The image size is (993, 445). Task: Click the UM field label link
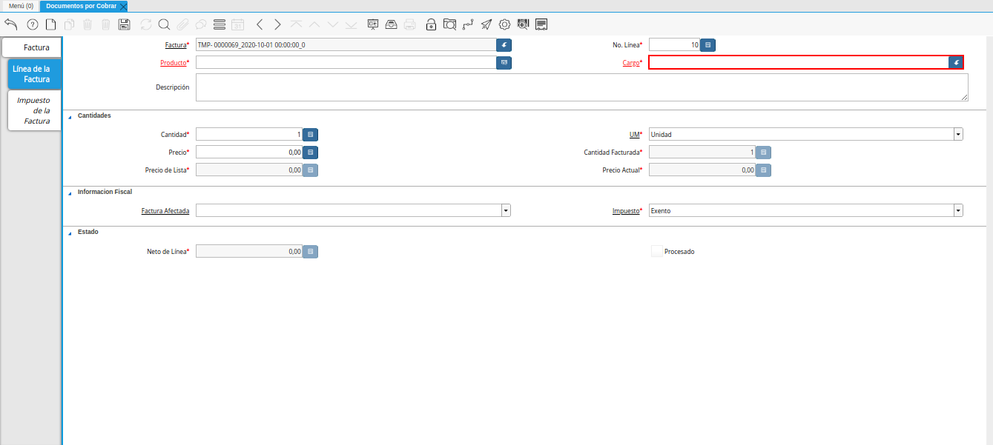pyautogui.click(x=634, y=135)
